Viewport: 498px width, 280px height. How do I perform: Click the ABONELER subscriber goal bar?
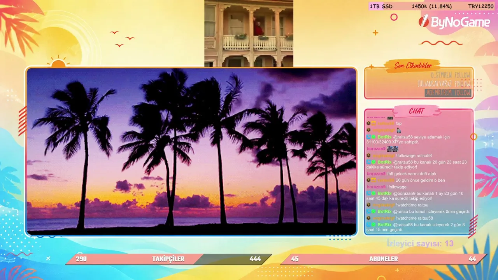coord(384,259)
